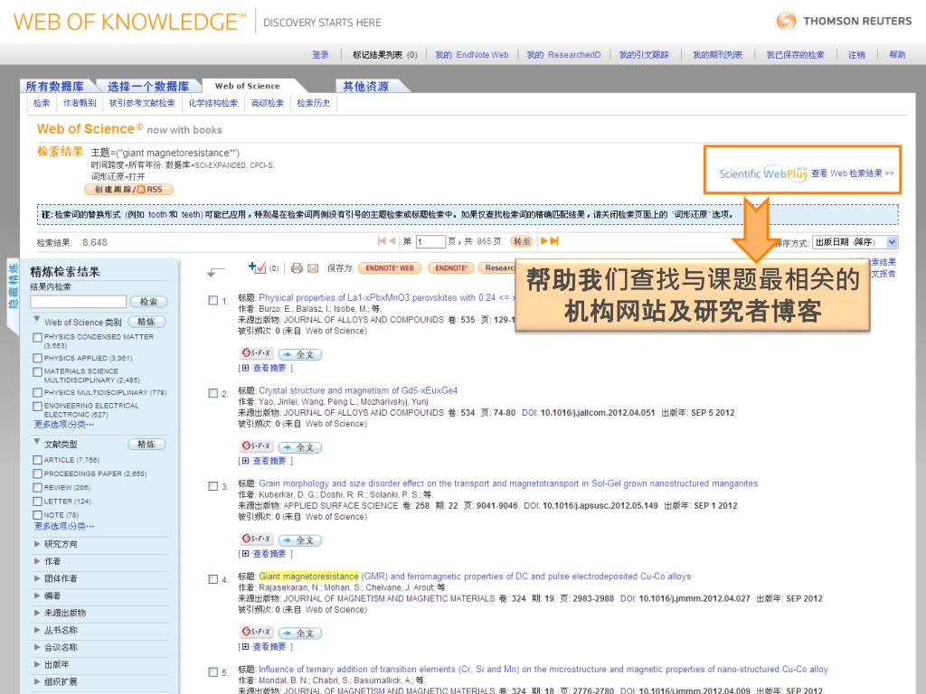Check the box for result 2

(x=213, y=393)
